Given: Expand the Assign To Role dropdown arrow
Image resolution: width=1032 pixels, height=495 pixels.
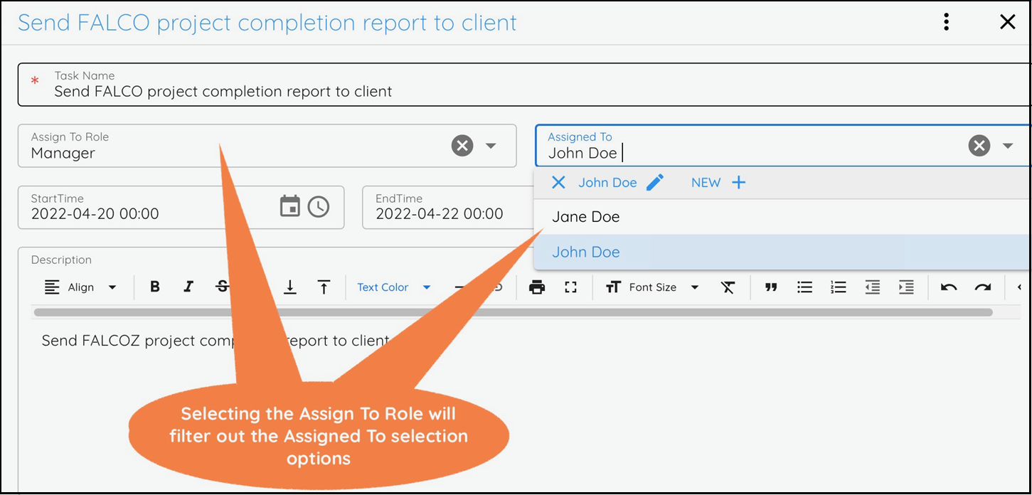Looking at the screenshot, I should coord(491,146).
